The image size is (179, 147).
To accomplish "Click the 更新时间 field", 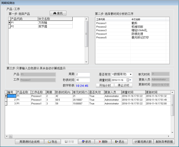I will click(160, 85).
